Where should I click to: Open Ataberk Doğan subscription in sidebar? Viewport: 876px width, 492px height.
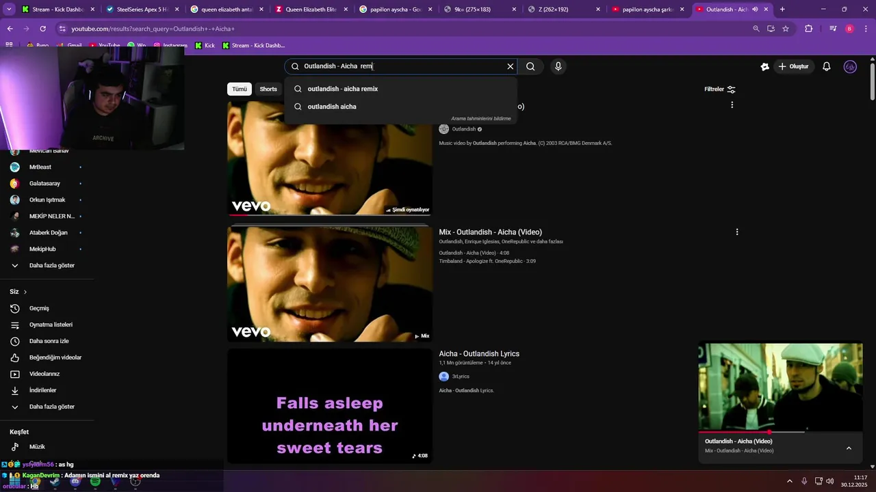(x=47, y=232)
